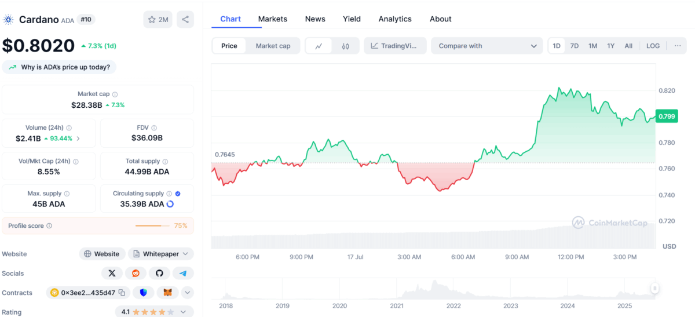Open TradingView chart mode
This screenshot has height=317, width=695.
[395, 46]
